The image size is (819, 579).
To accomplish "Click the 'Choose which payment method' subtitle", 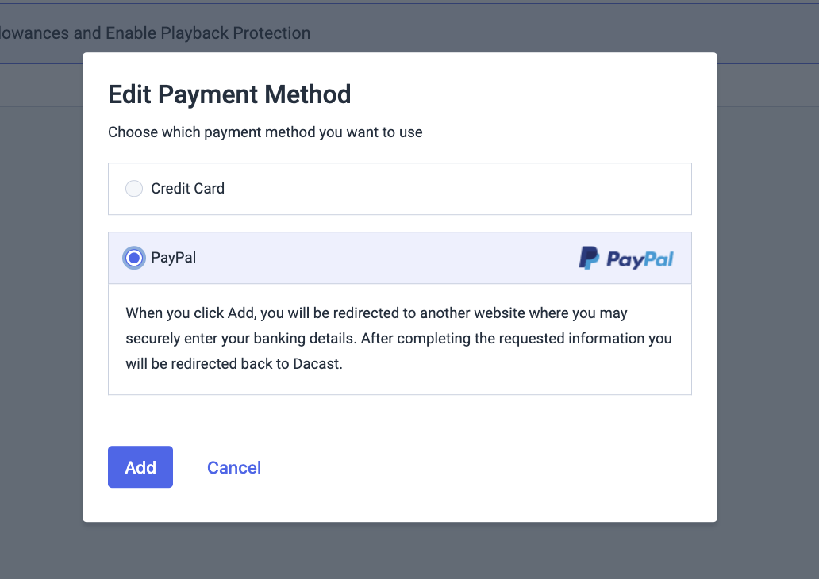I will click(x=265, y=132).
